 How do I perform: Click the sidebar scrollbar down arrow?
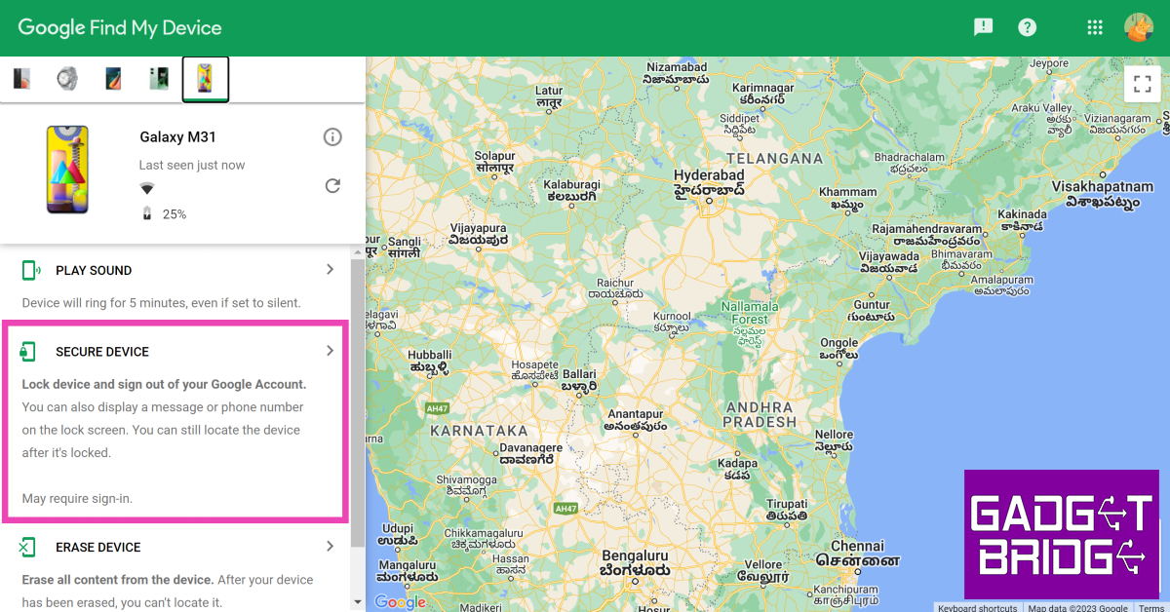point(357,603)
